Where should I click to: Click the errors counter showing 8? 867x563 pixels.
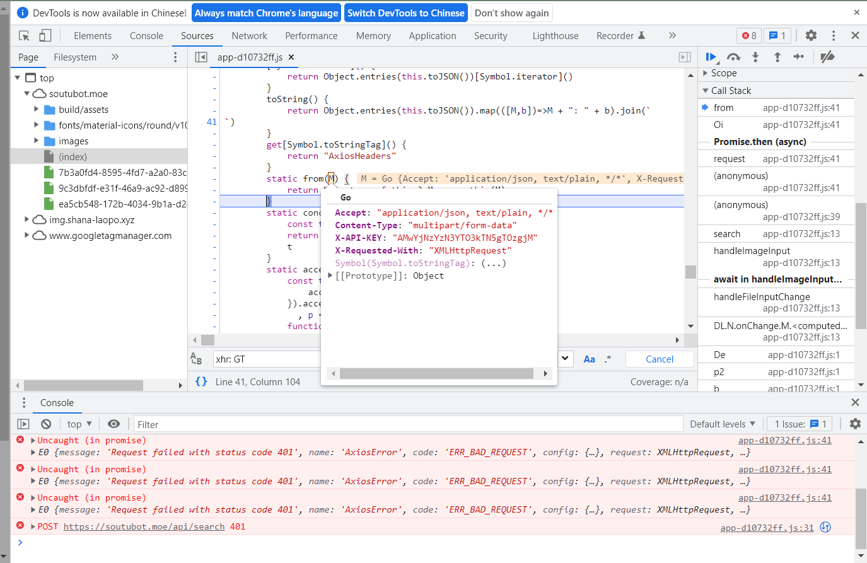pos(749,35)
